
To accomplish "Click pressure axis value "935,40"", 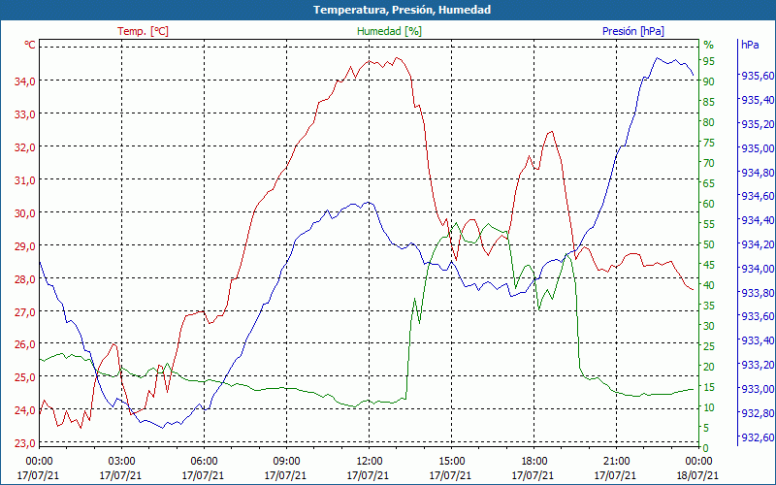I will coord(758,100).
